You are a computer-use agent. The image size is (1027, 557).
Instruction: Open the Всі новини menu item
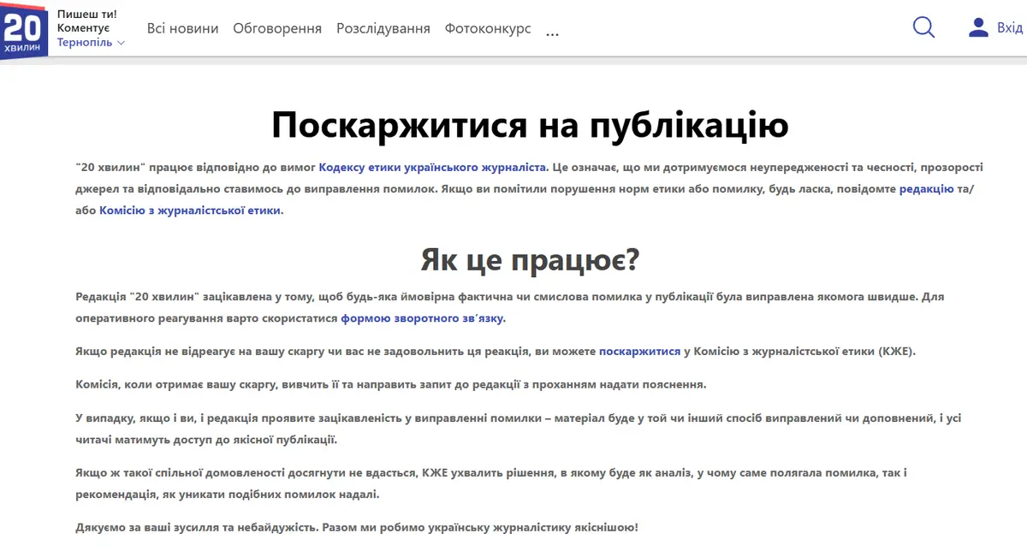[x=182, y=28]
